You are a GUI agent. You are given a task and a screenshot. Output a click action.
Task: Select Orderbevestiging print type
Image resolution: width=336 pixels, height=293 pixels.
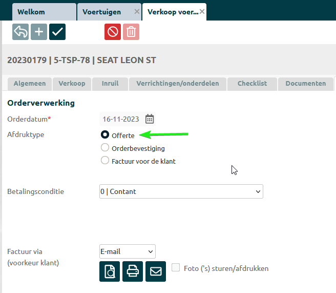(x=105, y=148)
